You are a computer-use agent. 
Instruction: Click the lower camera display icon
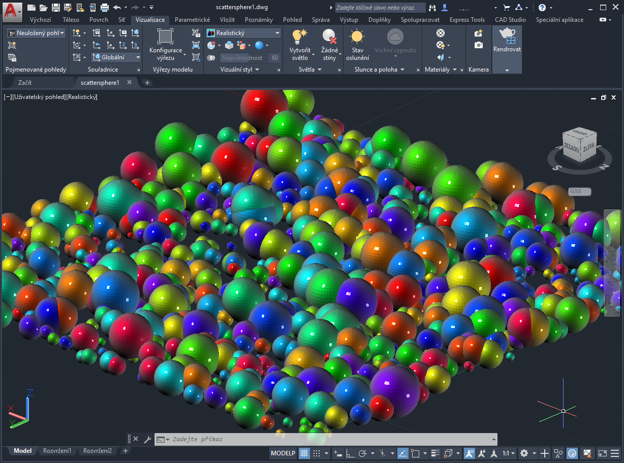478,45
